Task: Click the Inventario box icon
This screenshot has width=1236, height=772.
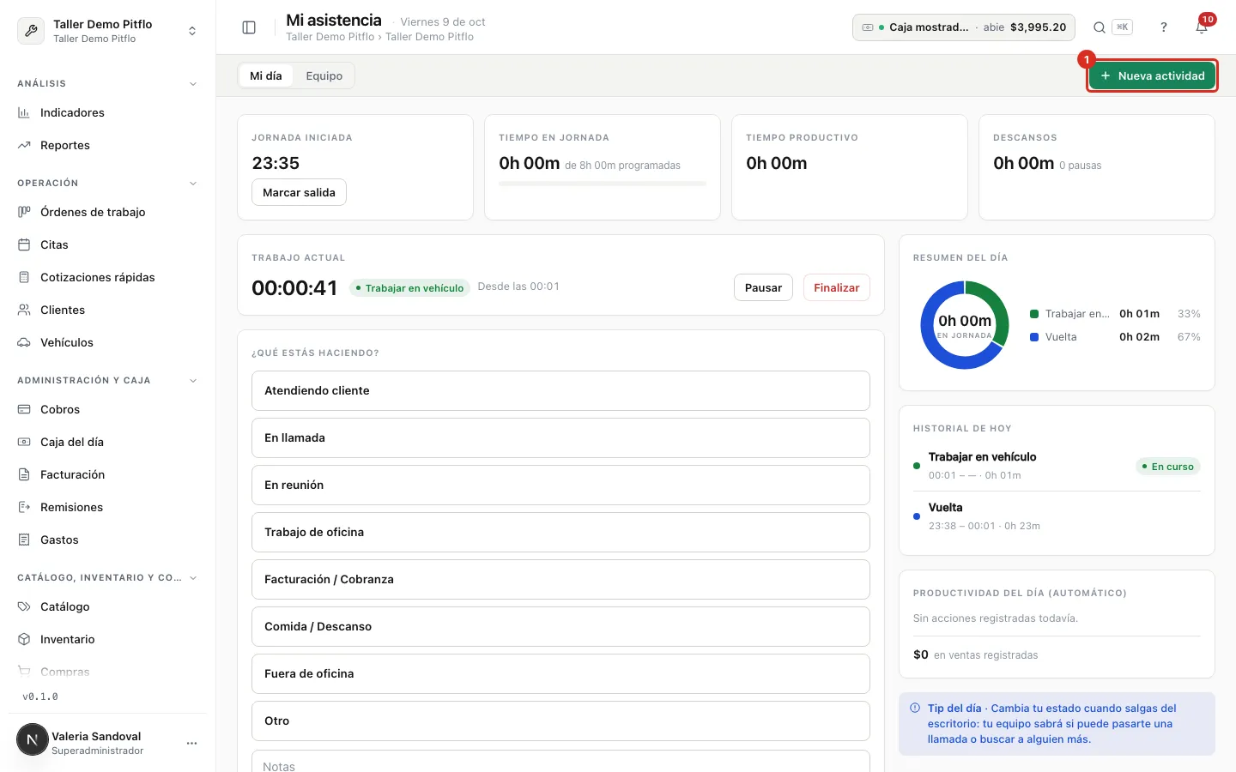Action: [24, 639]
